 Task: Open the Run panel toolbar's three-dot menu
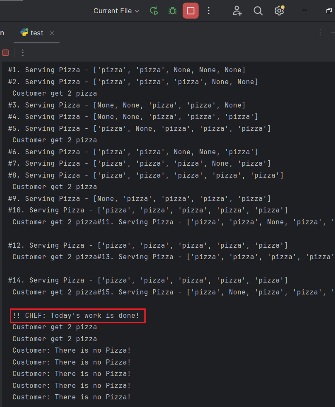click(23, 53)
